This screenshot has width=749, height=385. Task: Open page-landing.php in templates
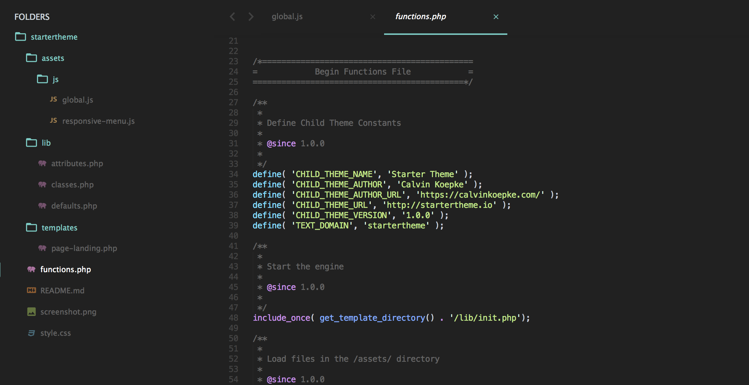coord(84,248)
